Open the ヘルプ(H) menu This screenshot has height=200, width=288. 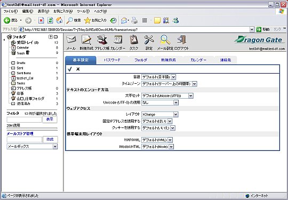click(x=100, y=11)
